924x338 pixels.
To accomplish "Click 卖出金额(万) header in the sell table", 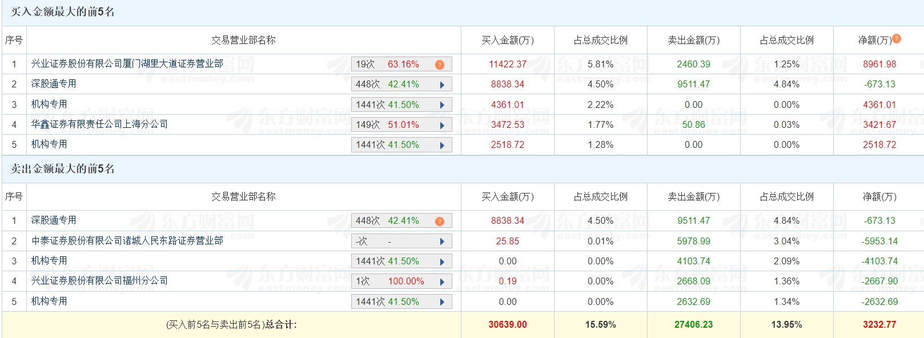I will point(694,196).
